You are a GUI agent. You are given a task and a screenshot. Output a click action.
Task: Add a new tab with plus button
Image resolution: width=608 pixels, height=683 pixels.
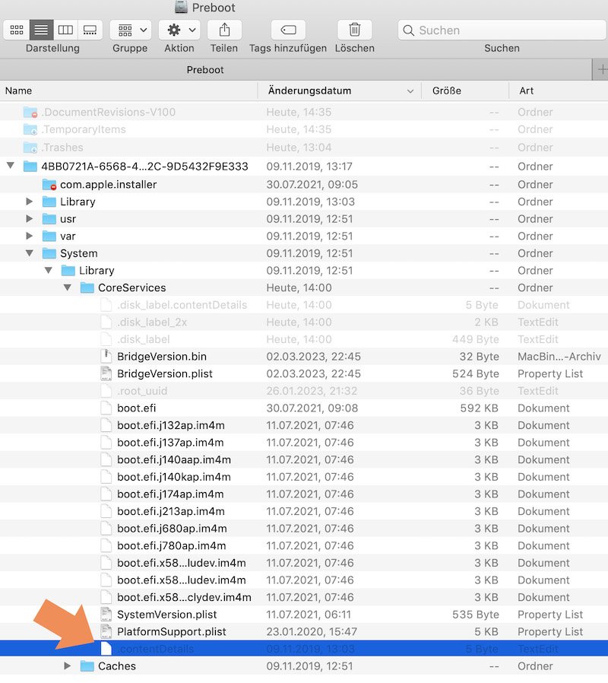point(602,70)
